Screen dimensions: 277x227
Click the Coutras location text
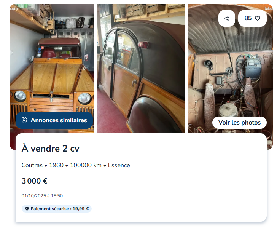32,165
